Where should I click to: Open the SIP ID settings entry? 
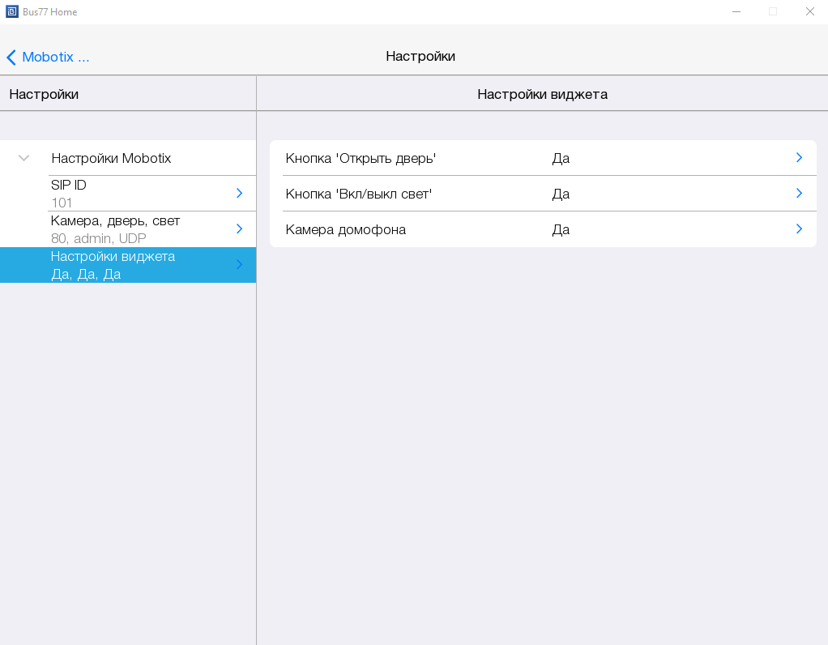tap(130, 194)
